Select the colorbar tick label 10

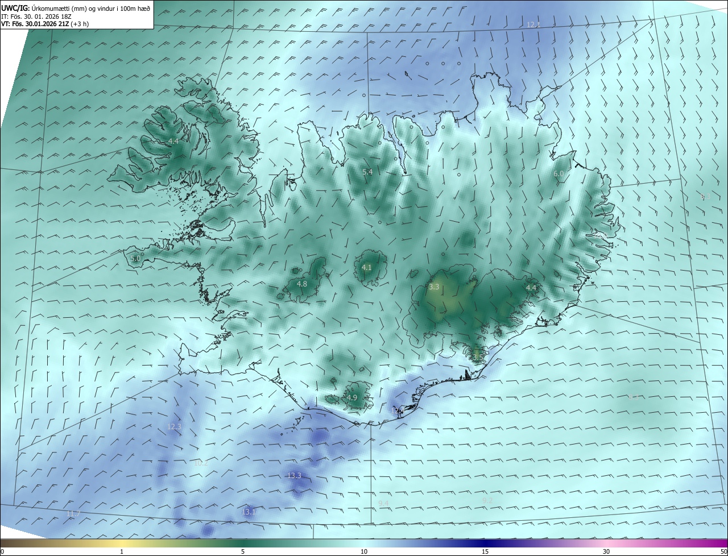pos(364,551)
